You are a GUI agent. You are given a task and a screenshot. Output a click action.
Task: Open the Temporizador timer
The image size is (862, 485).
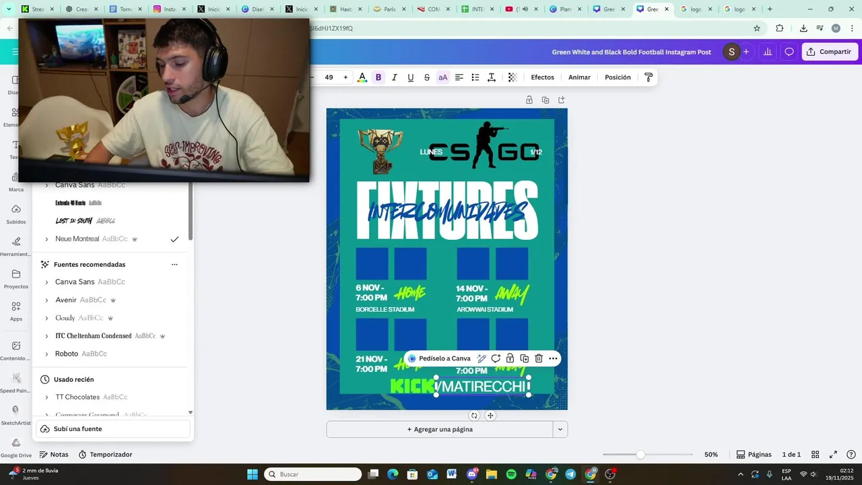click(105, 455)
